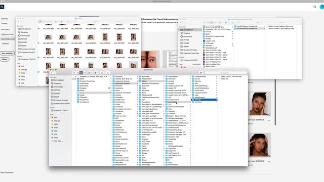Select Beauty Preset Medium-Dark.xmp file

click(280, 26)
